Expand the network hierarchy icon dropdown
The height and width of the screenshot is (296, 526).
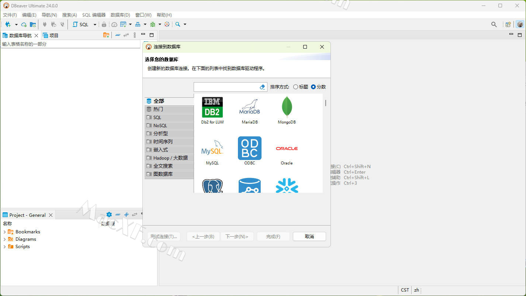tap(145, 24)
